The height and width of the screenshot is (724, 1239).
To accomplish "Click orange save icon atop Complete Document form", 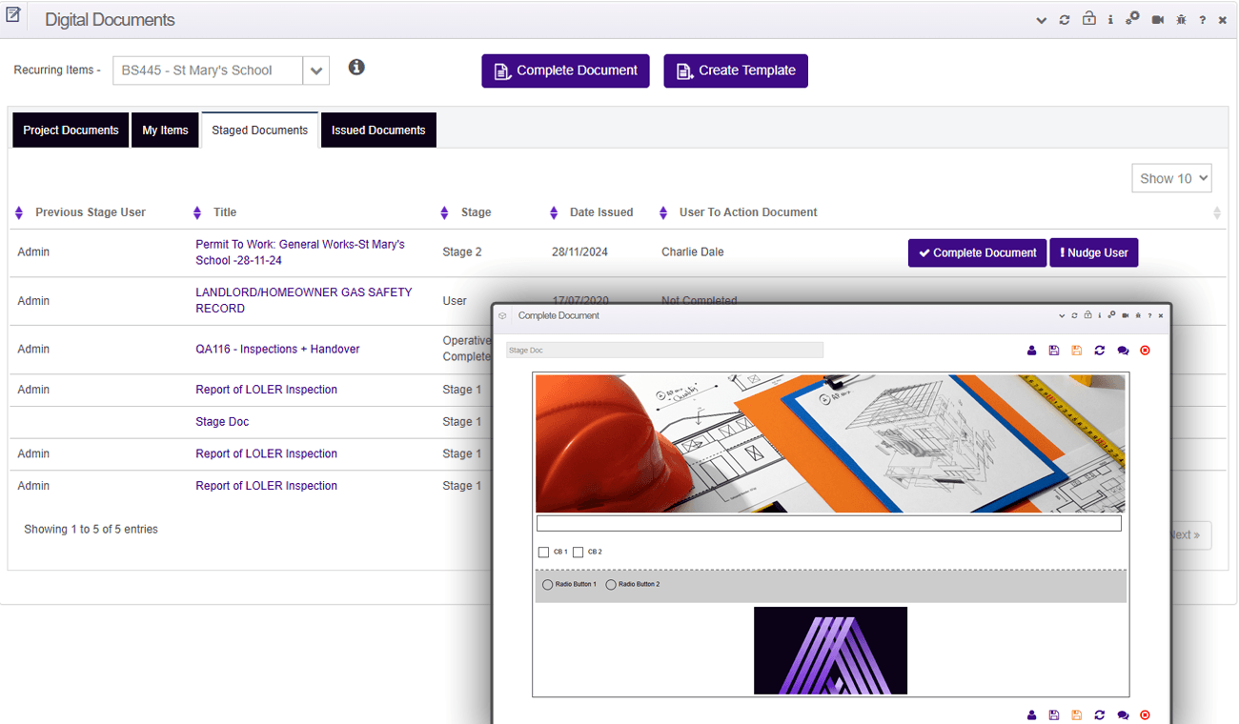I will [x=1077, y=351].
